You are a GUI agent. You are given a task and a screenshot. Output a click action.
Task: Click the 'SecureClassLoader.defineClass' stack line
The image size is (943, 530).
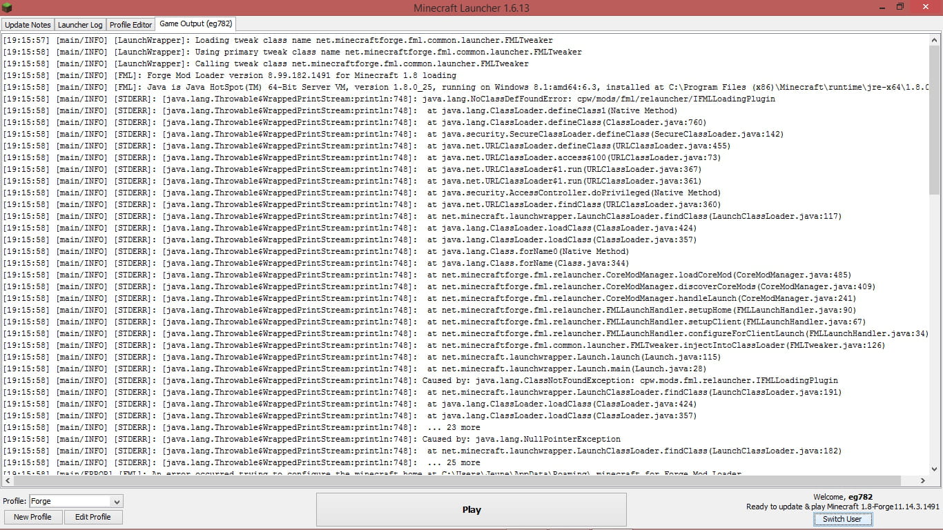pyautogui.click(x=393, y=134)
